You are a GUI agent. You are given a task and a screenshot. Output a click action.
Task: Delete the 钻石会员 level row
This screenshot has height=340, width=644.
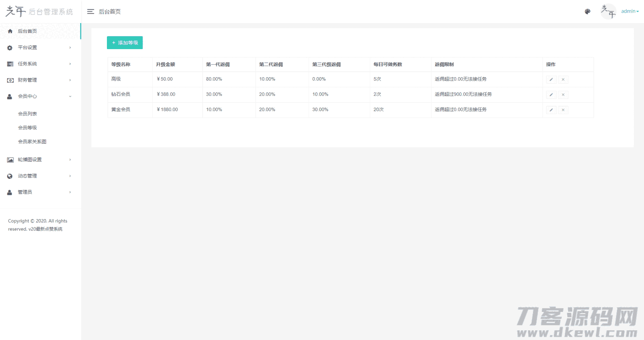tap(563, 95)
